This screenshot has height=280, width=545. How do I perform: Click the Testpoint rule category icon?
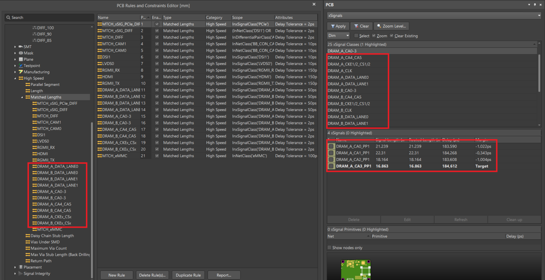(x=21, y=66)
